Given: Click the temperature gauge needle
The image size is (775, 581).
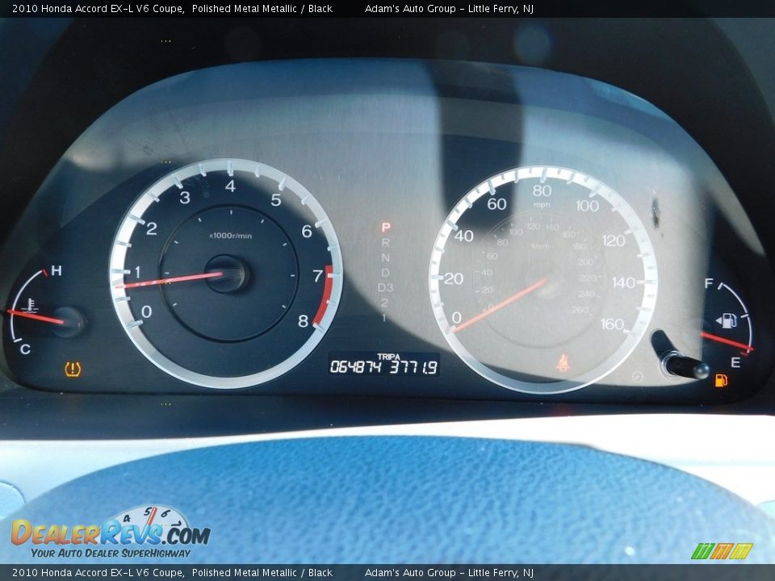Looking at the screenshot, I should click(x=36, y=316).
